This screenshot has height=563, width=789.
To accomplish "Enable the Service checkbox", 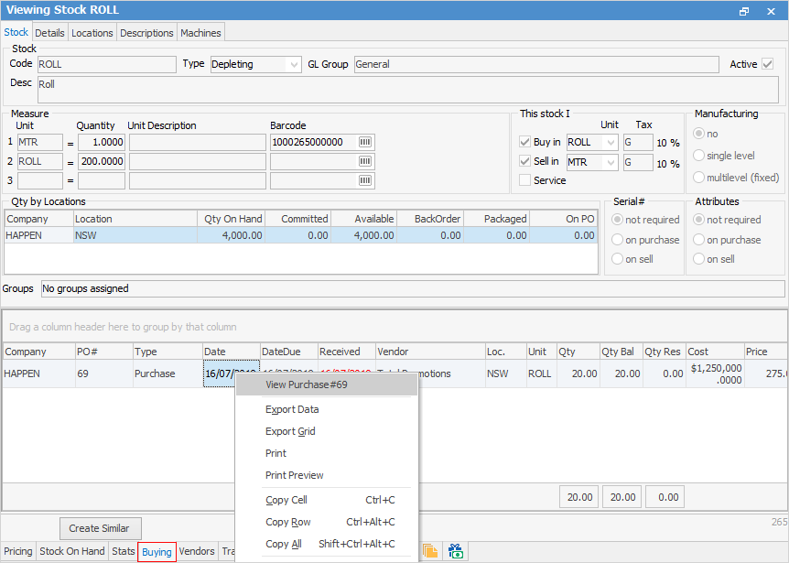I will point(524,180).
